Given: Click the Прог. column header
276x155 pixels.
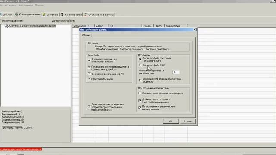Looking at the screenshot, I should point(159,26).
